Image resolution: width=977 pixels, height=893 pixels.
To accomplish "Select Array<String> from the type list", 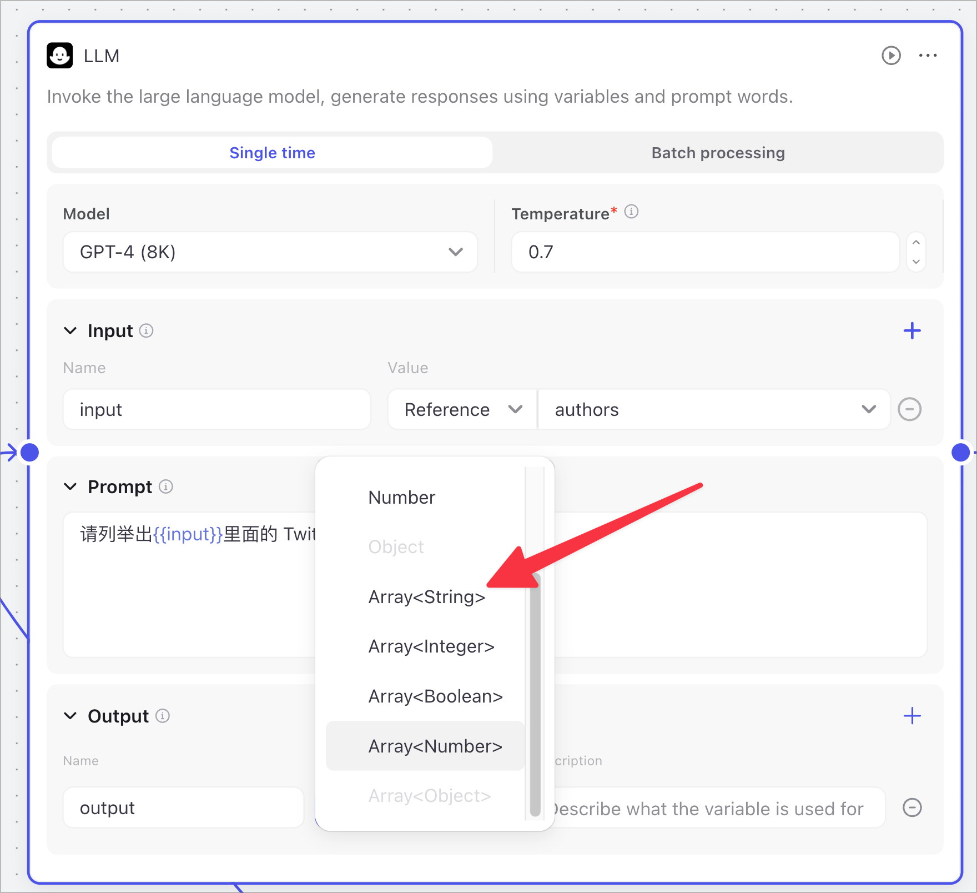I will point(426,597).
